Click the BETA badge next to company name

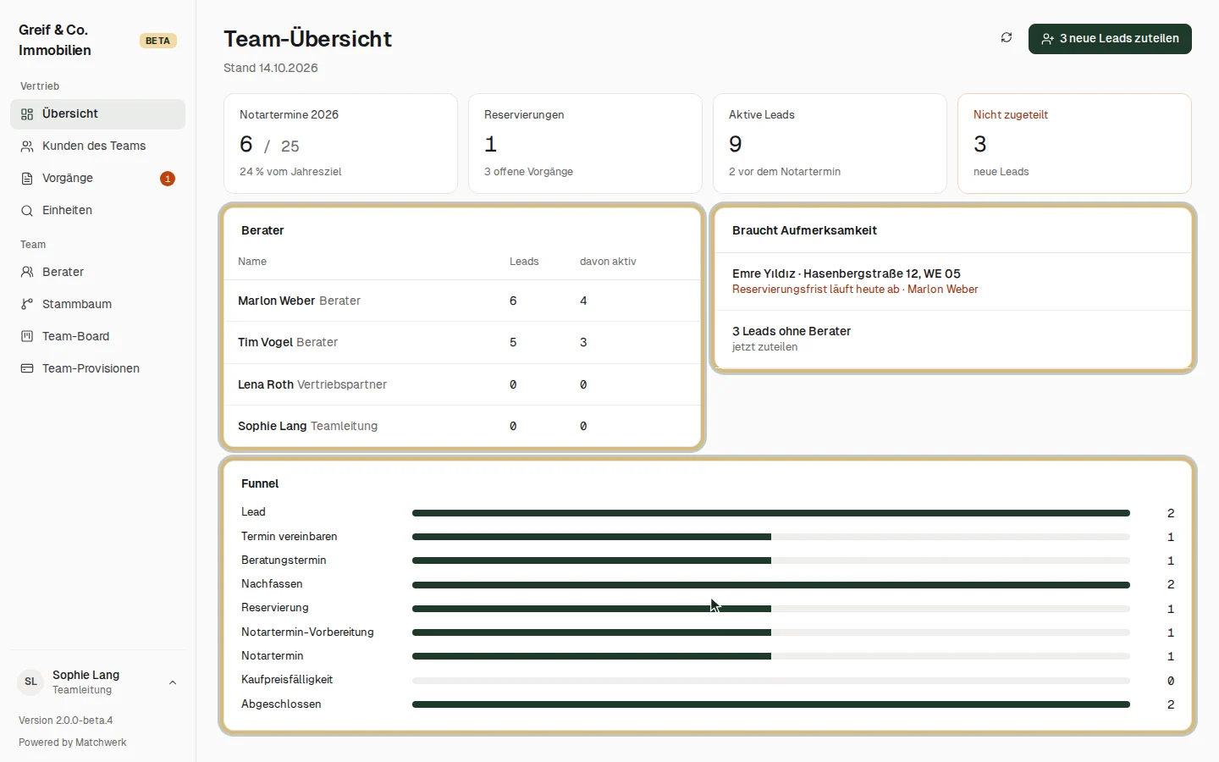(158, 41)
